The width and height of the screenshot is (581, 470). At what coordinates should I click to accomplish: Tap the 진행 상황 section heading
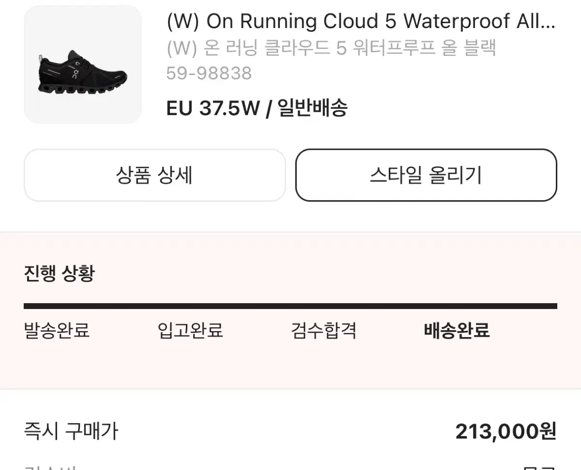(59, 274)
